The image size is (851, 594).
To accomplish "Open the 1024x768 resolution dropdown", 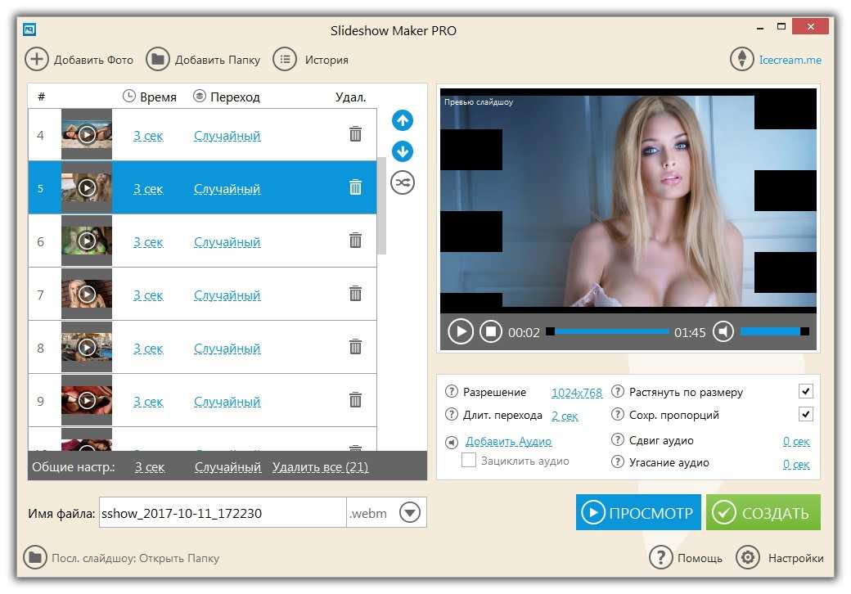I will pyautogui.click(x=577, y=393).
